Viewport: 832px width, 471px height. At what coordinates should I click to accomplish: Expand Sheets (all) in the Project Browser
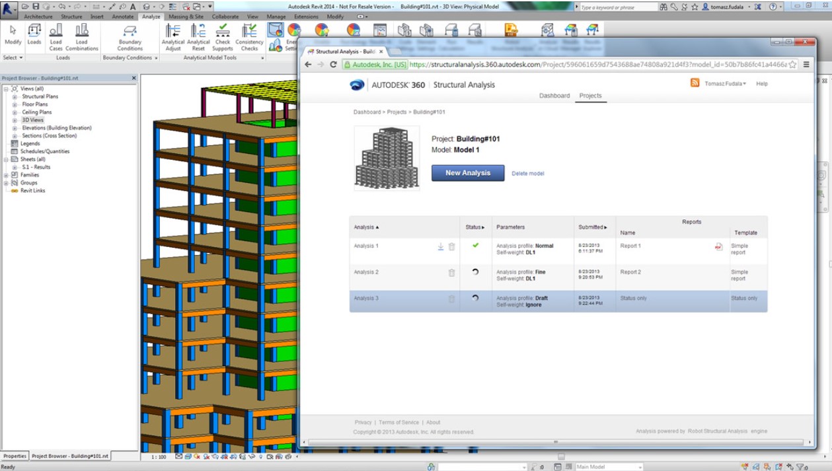(x=6, y=159)
